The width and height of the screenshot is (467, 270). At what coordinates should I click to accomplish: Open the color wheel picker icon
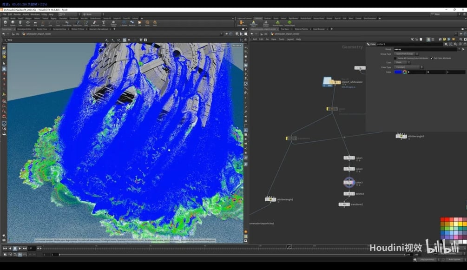[x=404, y=72]
